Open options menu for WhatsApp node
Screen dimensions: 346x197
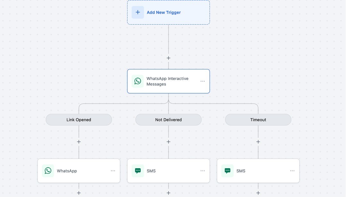coord(113,171)
